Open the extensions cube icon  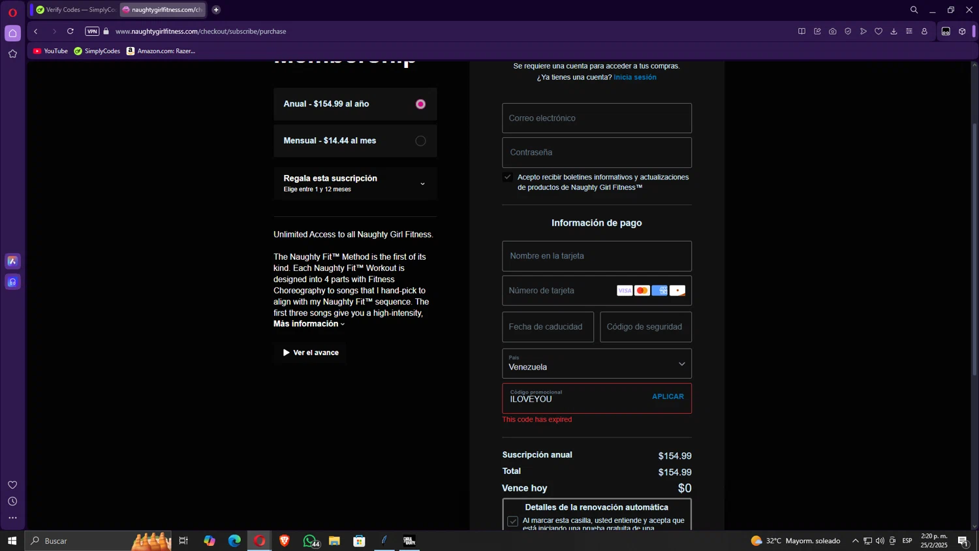(962, 31)
